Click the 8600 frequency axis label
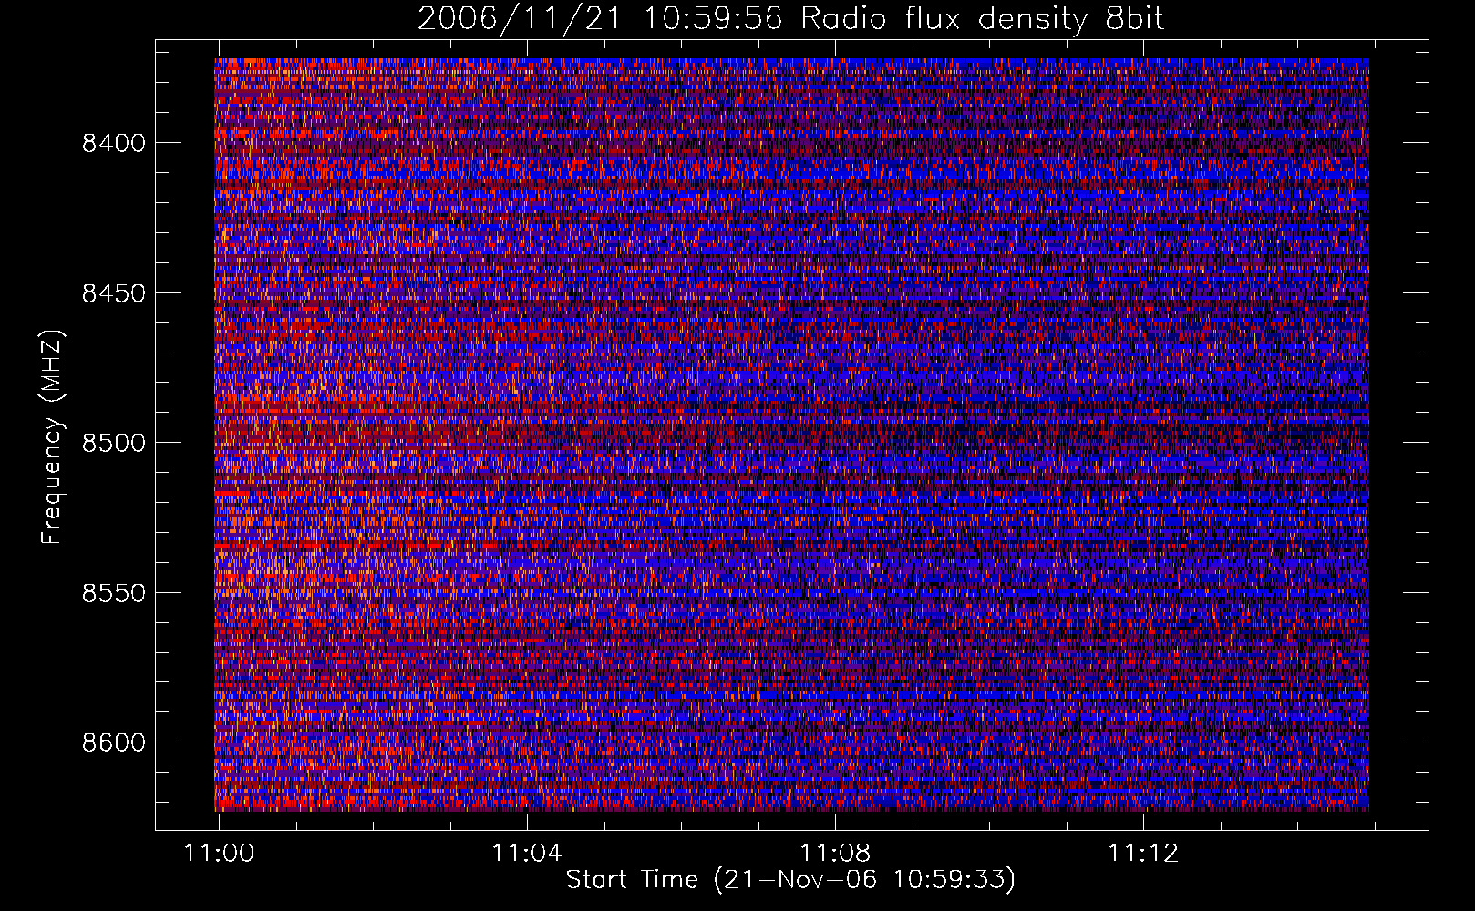The height and width of the screenshot is (911, 1475). pos(114,742)
